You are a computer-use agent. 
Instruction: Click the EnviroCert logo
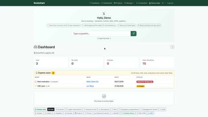coord(39,3)
